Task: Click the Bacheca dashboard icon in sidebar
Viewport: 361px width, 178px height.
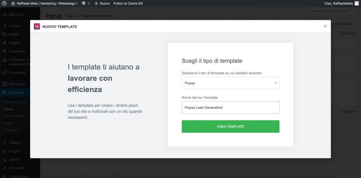Action: click(4, 14)
